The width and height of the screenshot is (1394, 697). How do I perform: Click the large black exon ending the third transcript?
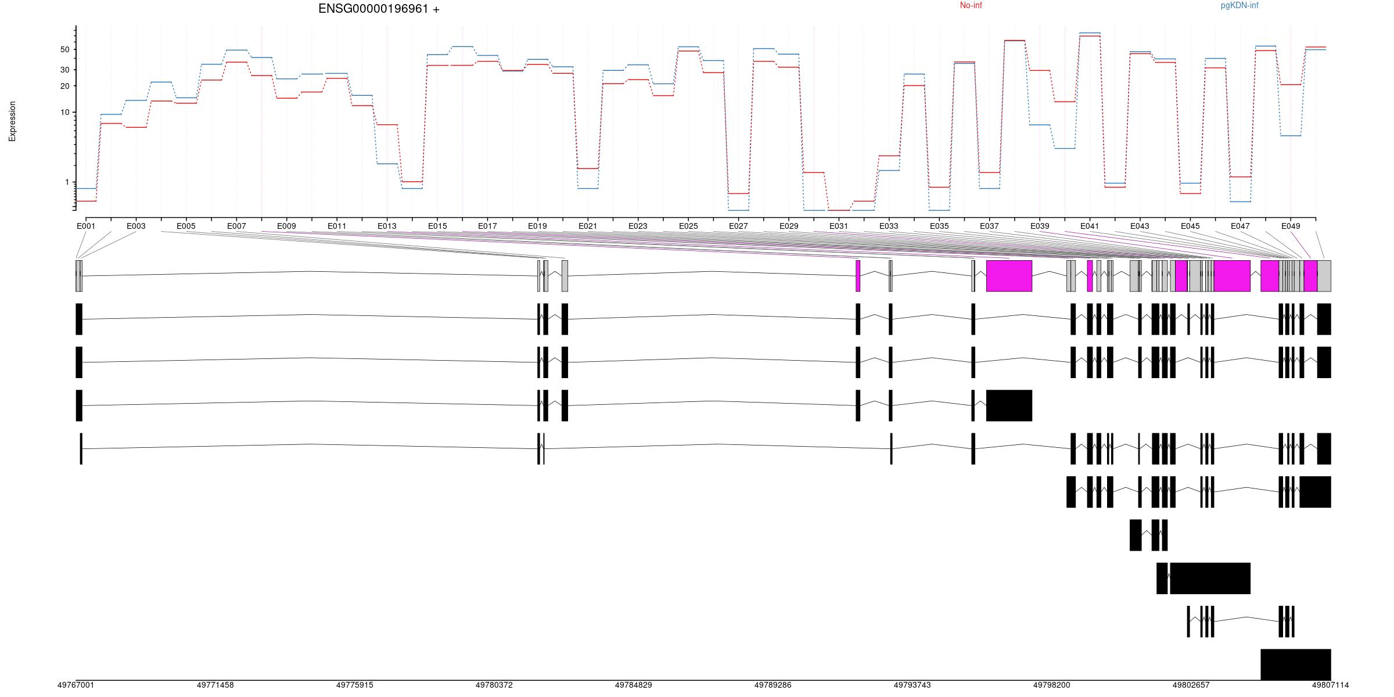click(1009, 405)
